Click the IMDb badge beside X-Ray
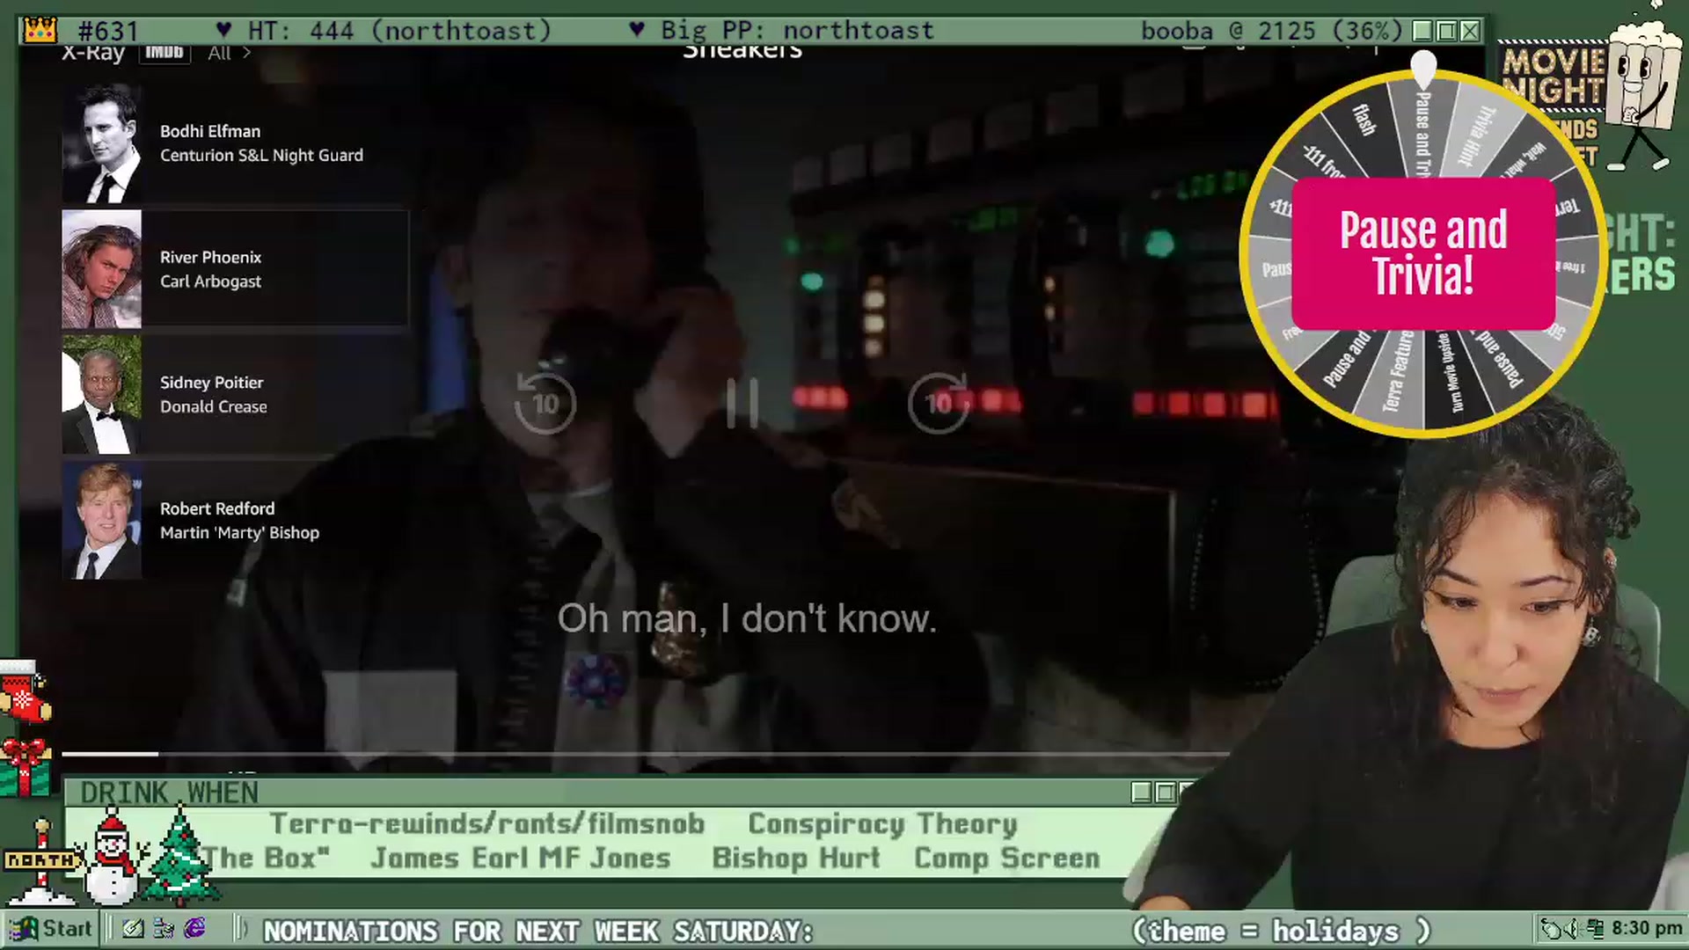Viewport: 1689px width, 950px height. click(x=165, y=53)
